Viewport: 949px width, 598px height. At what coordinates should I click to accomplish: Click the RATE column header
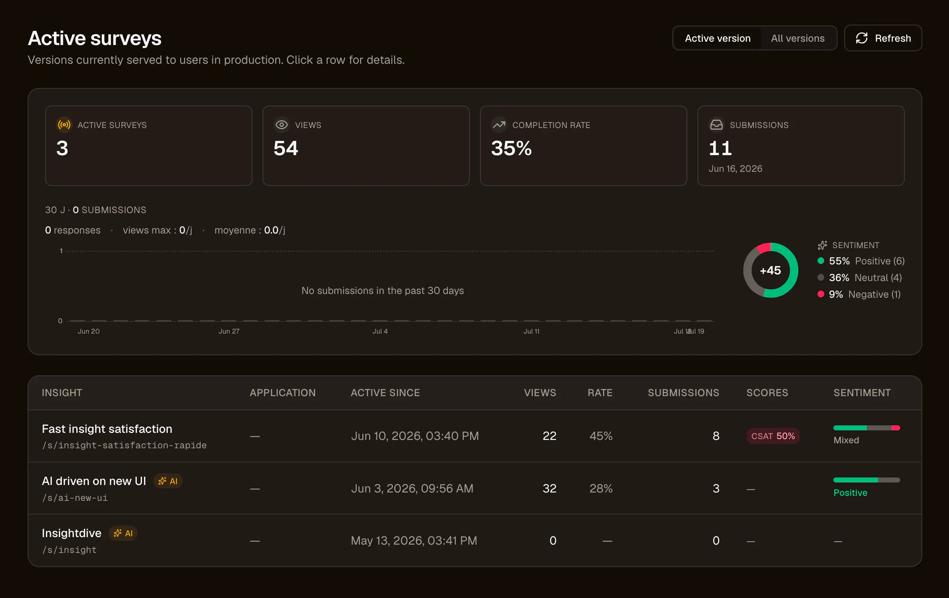click(600, 393)
